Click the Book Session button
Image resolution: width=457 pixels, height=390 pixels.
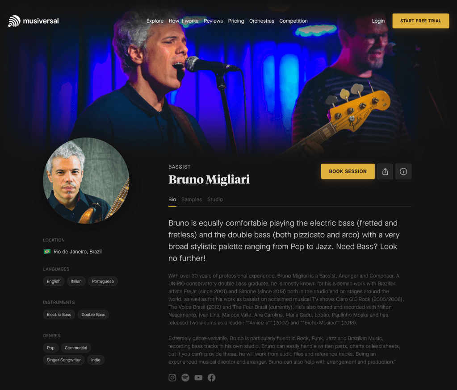click(x=348, y=171)
